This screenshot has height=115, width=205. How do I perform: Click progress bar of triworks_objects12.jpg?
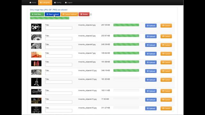coord(126,70)
